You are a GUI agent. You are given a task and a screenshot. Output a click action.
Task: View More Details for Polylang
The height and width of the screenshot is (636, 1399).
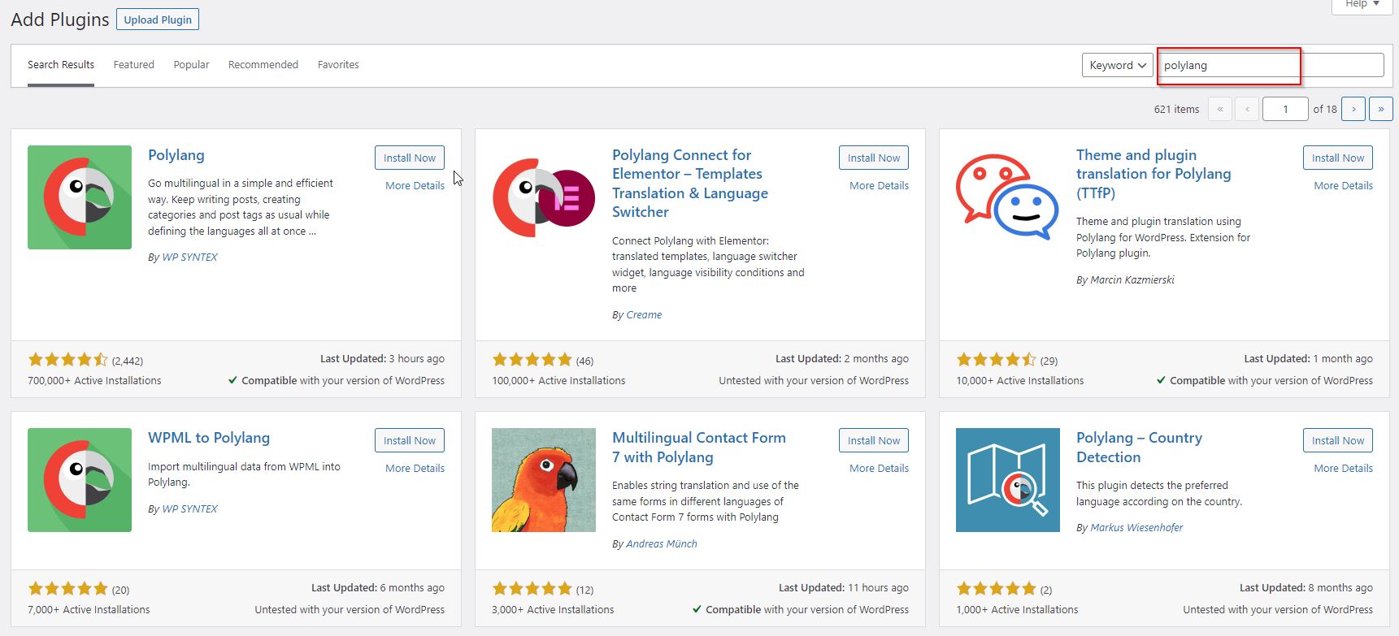click(415, 186)
